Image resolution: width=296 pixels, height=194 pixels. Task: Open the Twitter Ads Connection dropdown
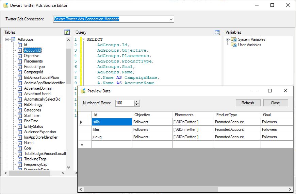point(171,19)
